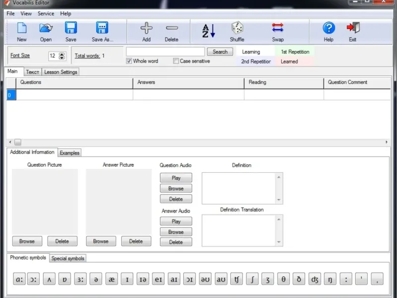Viewport: 397px width, 298px height.
Task: Save the vocabulary with Save icon
Action: point(70,32)
